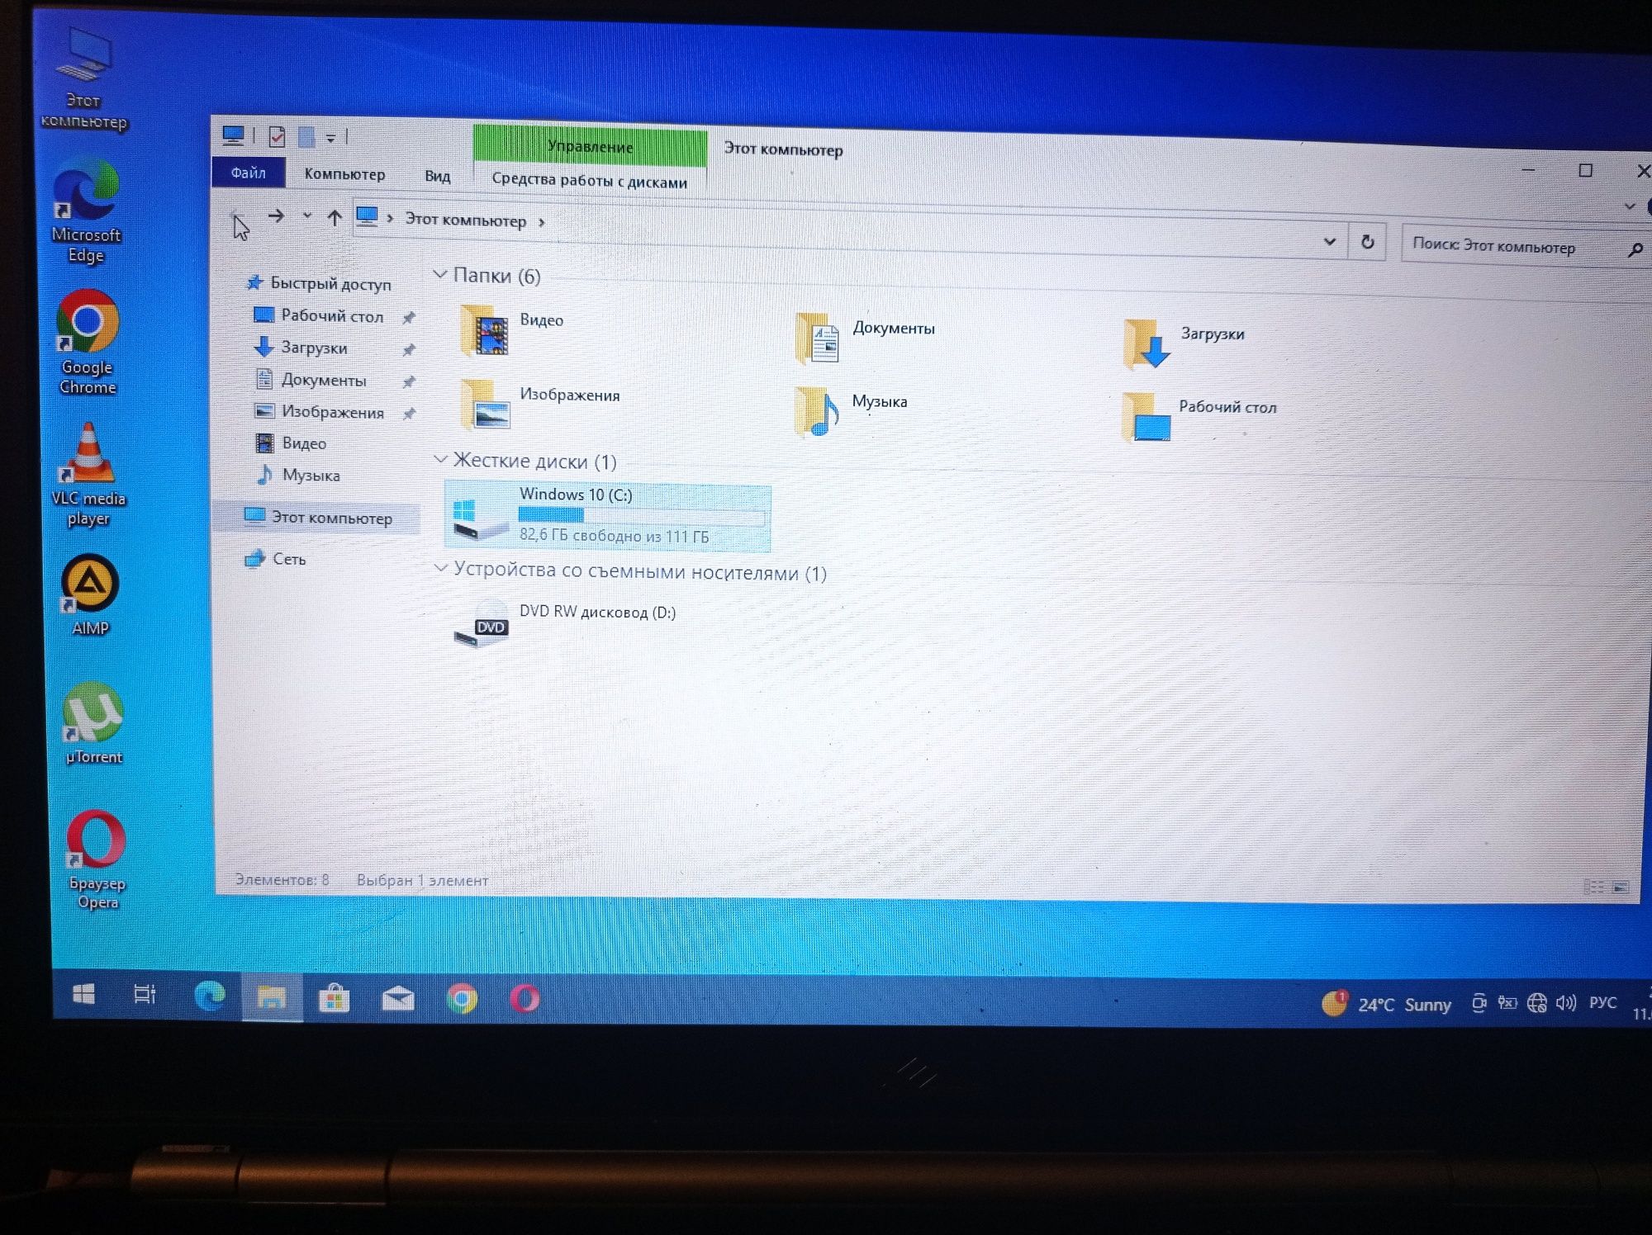1652x1235 pixels.
Task: Switch input language via РУС indicator
Action: click(1602, 1002)
